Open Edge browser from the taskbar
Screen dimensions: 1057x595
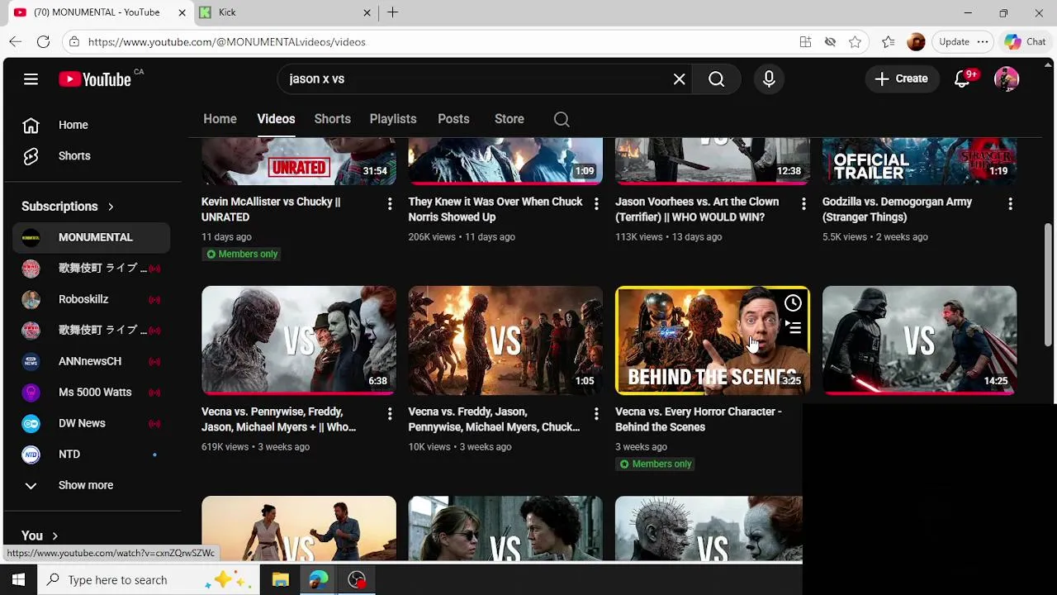pyautogui.click(x=319, y=580)
